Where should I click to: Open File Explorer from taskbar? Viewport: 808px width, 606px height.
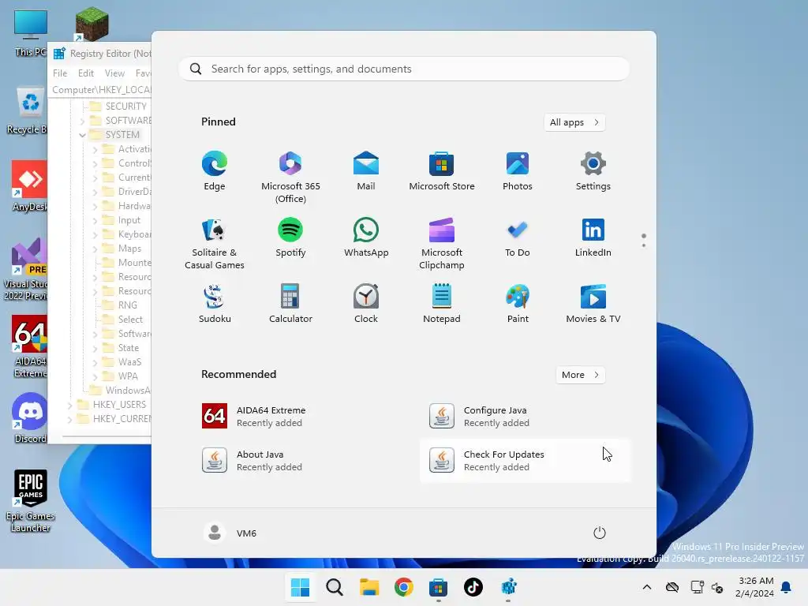369,587
